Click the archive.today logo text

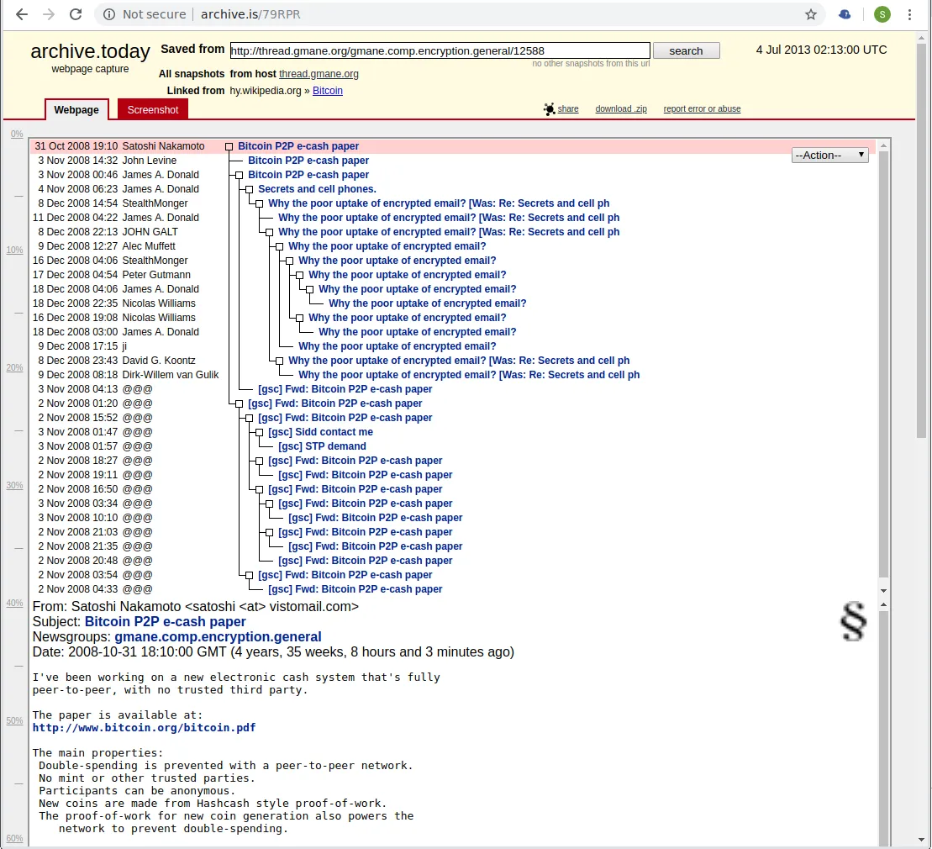click(91, 52)
